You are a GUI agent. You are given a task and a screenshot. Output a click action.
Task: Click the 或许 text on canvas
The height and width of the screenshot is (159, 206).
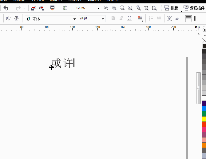[x=62, y=63]
